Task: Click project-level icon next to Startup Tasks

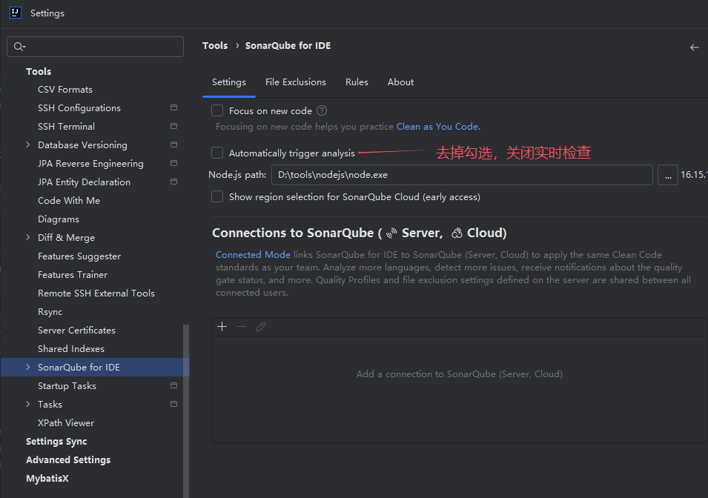Action: 173,386
